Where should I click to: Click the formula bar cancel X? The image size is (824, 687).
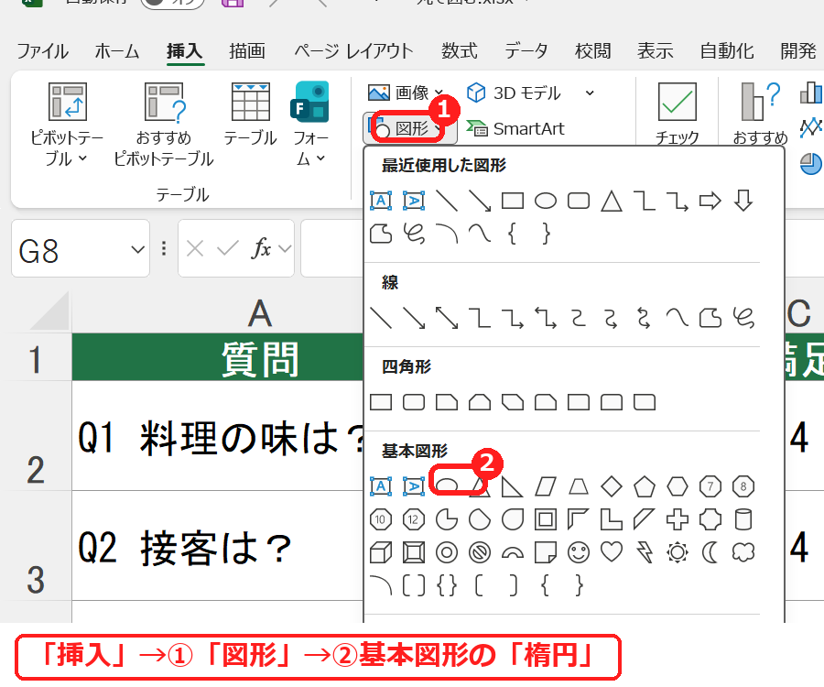[x=195, y=248]
